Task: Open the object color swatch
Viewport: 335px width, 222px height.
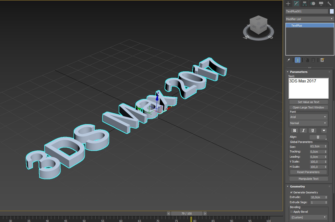Action: 331,11
